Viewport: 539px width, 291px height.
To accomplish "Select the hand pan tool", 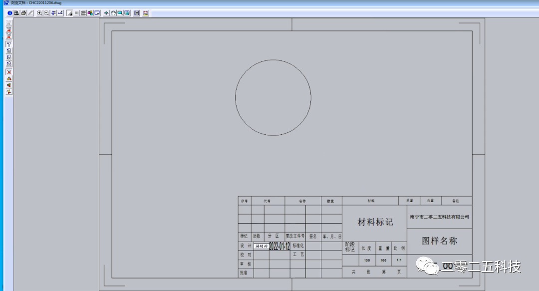I will click(113, 13).
